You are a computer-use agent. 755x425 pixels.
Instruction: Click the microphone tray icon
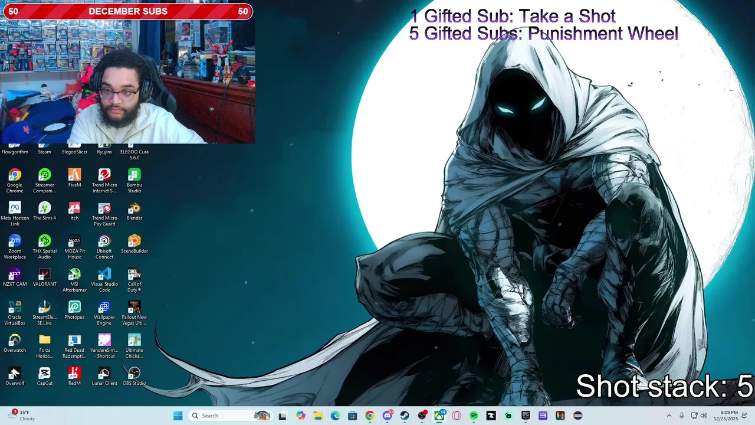pyautogui.click(x=682, y=416)
